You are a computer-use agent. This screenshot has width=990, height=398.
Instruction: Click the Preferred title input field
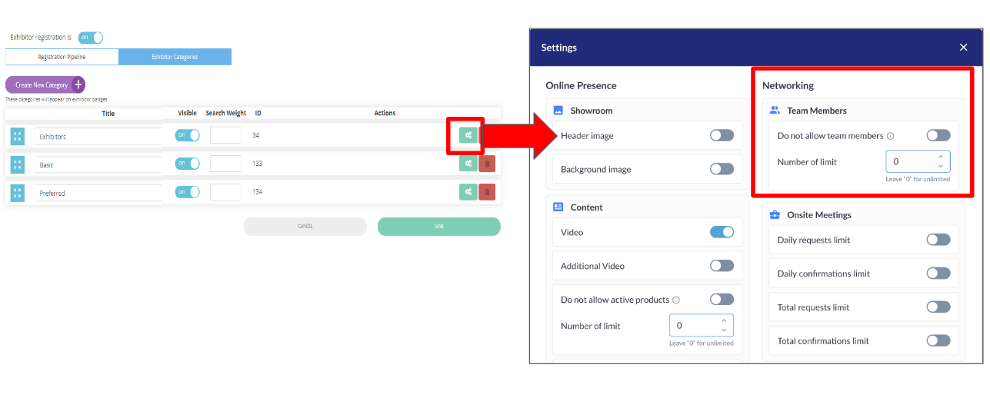(98, 193)
